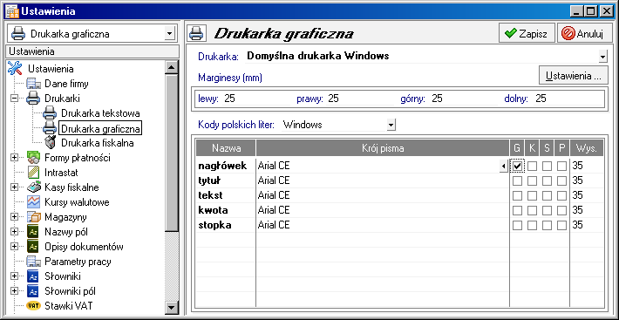Open the Drukarka printer selection dropdown
The image size is (619, 320).
click(602, 57)
